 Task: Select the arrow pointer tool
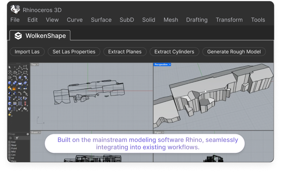(x=10, y=67)
